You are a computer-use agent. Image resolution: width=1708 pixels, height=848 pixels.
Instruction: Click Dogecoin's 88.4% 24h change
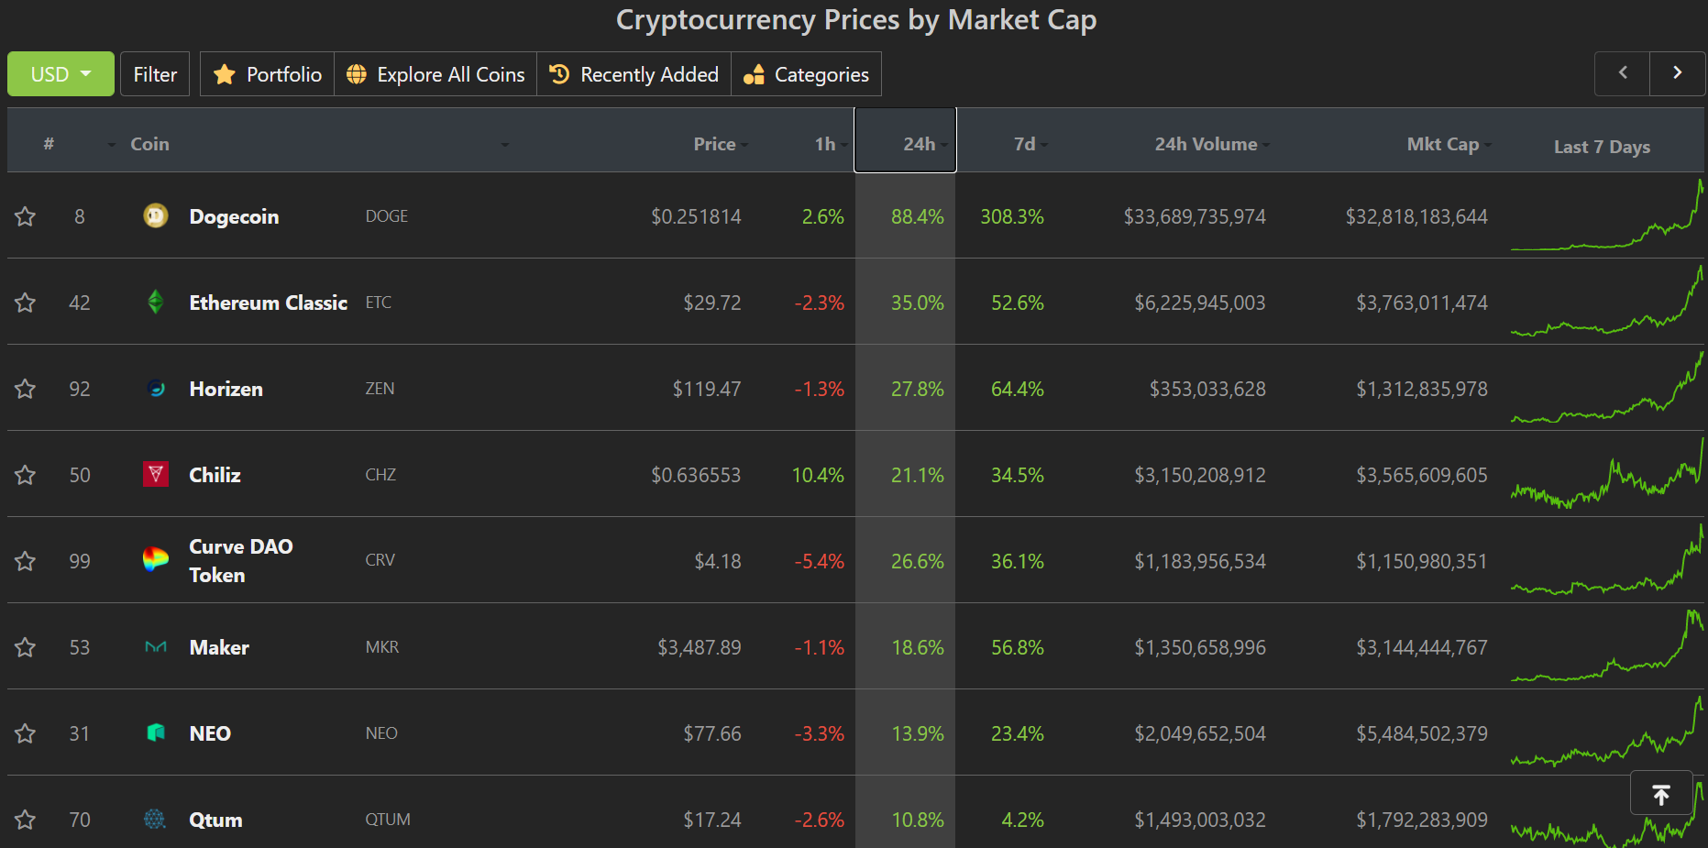[917, 216]
